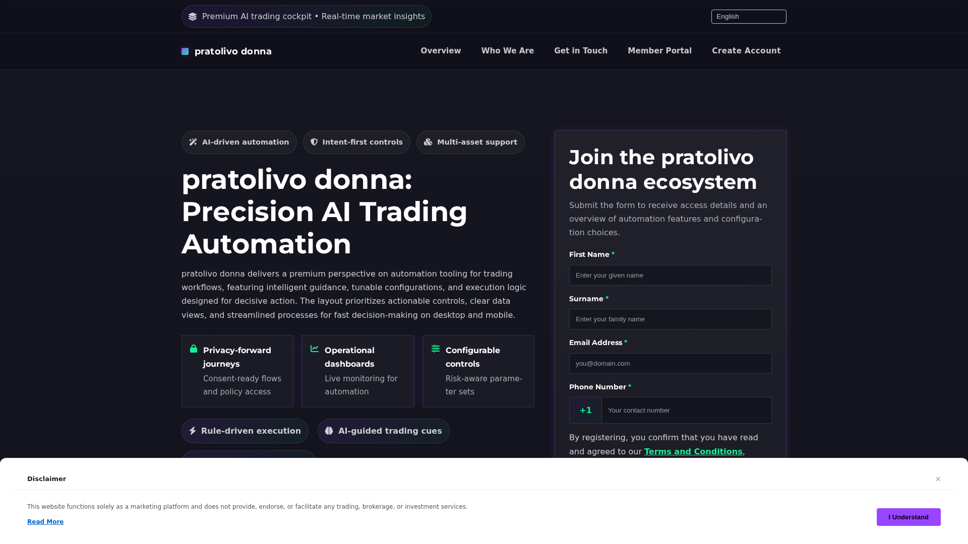This screenshot has height=544, width=968.
Task: Focus the phone contact number field
Action: [x=686, y=410]
